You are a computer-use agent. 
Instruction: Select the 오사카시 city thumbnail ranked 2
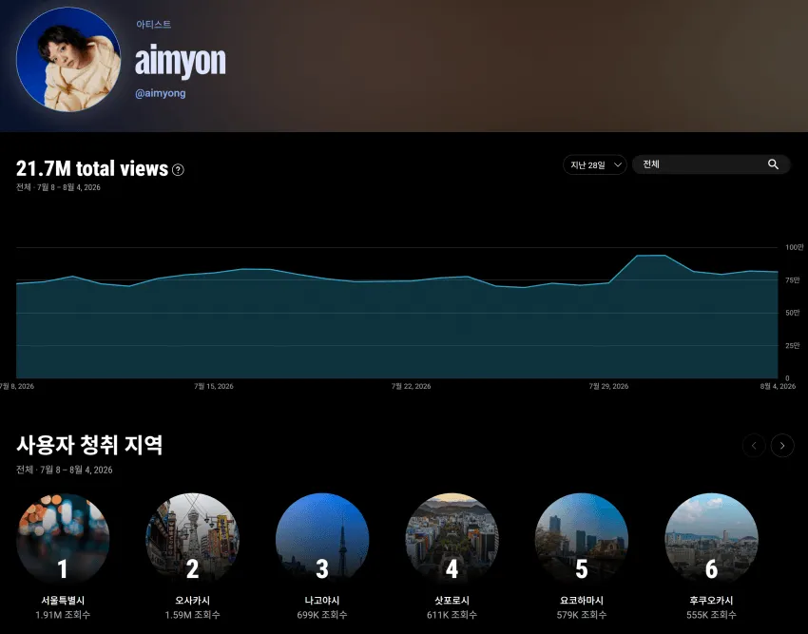(193, 539)
